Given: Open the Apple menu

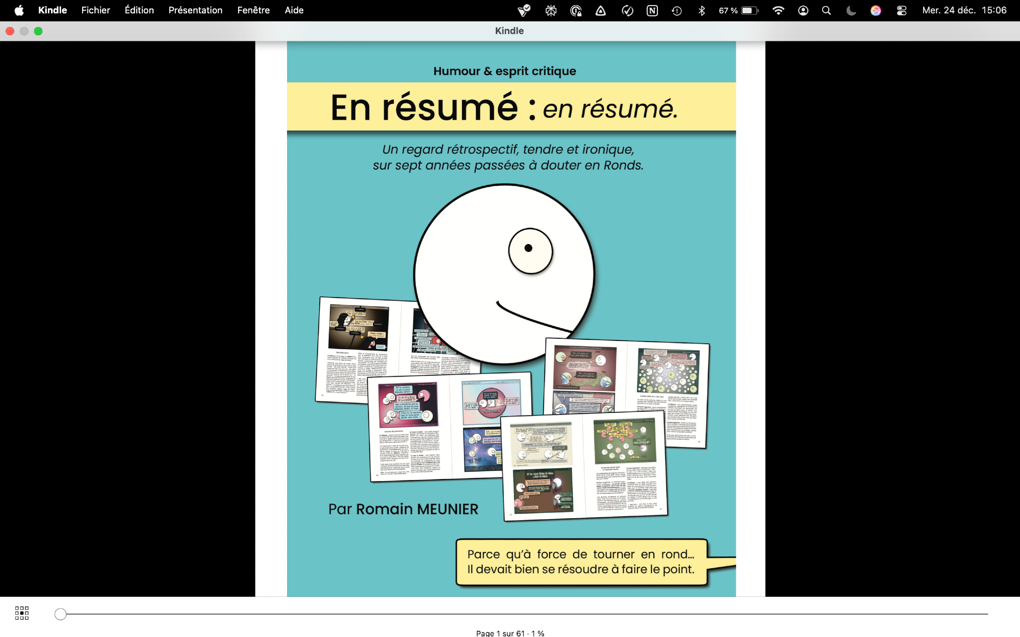Looking at the screenshot, I should point(19,10).
